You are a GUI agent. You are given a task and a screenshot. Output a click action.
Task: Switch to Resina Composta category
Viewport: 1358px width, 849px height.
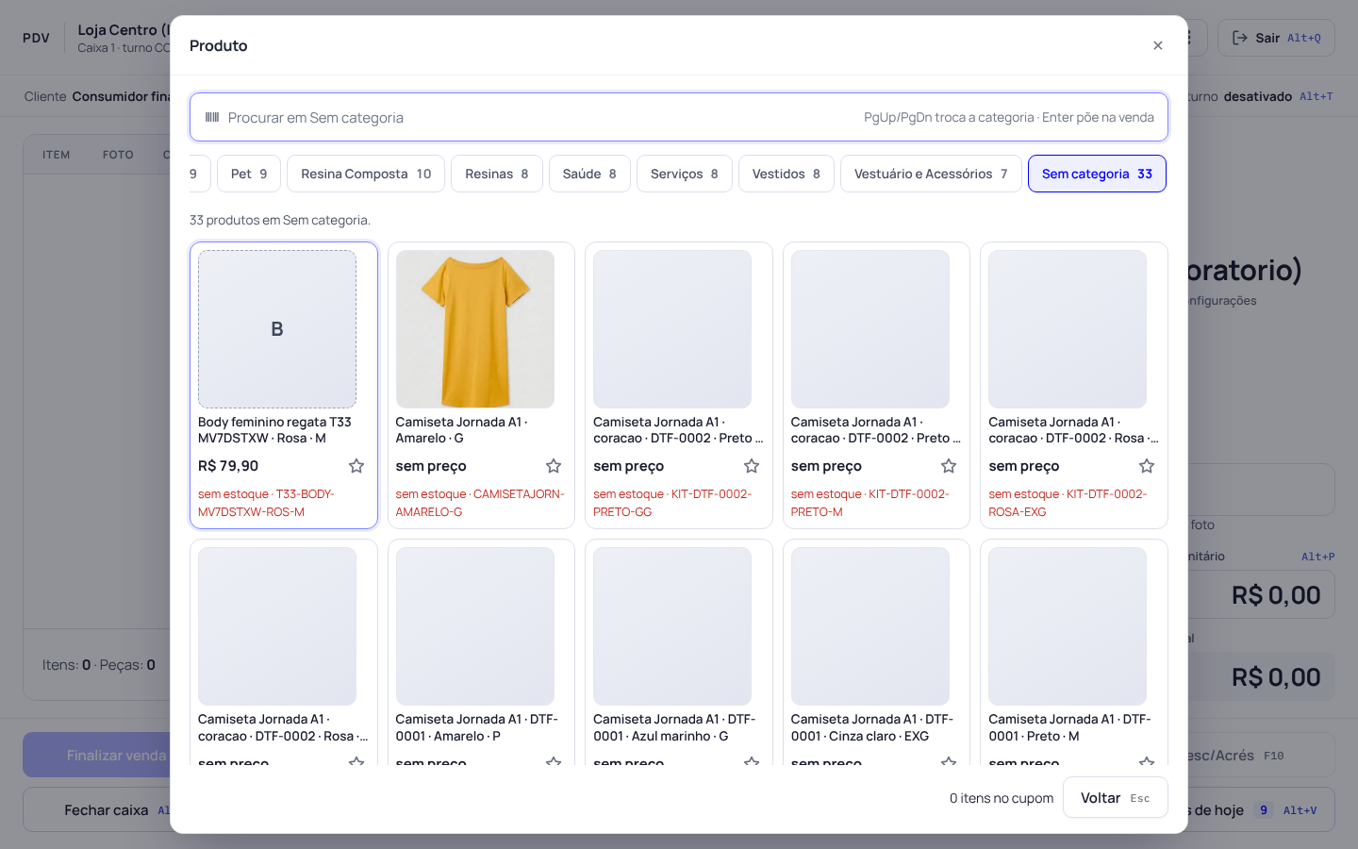click(366, 174)
